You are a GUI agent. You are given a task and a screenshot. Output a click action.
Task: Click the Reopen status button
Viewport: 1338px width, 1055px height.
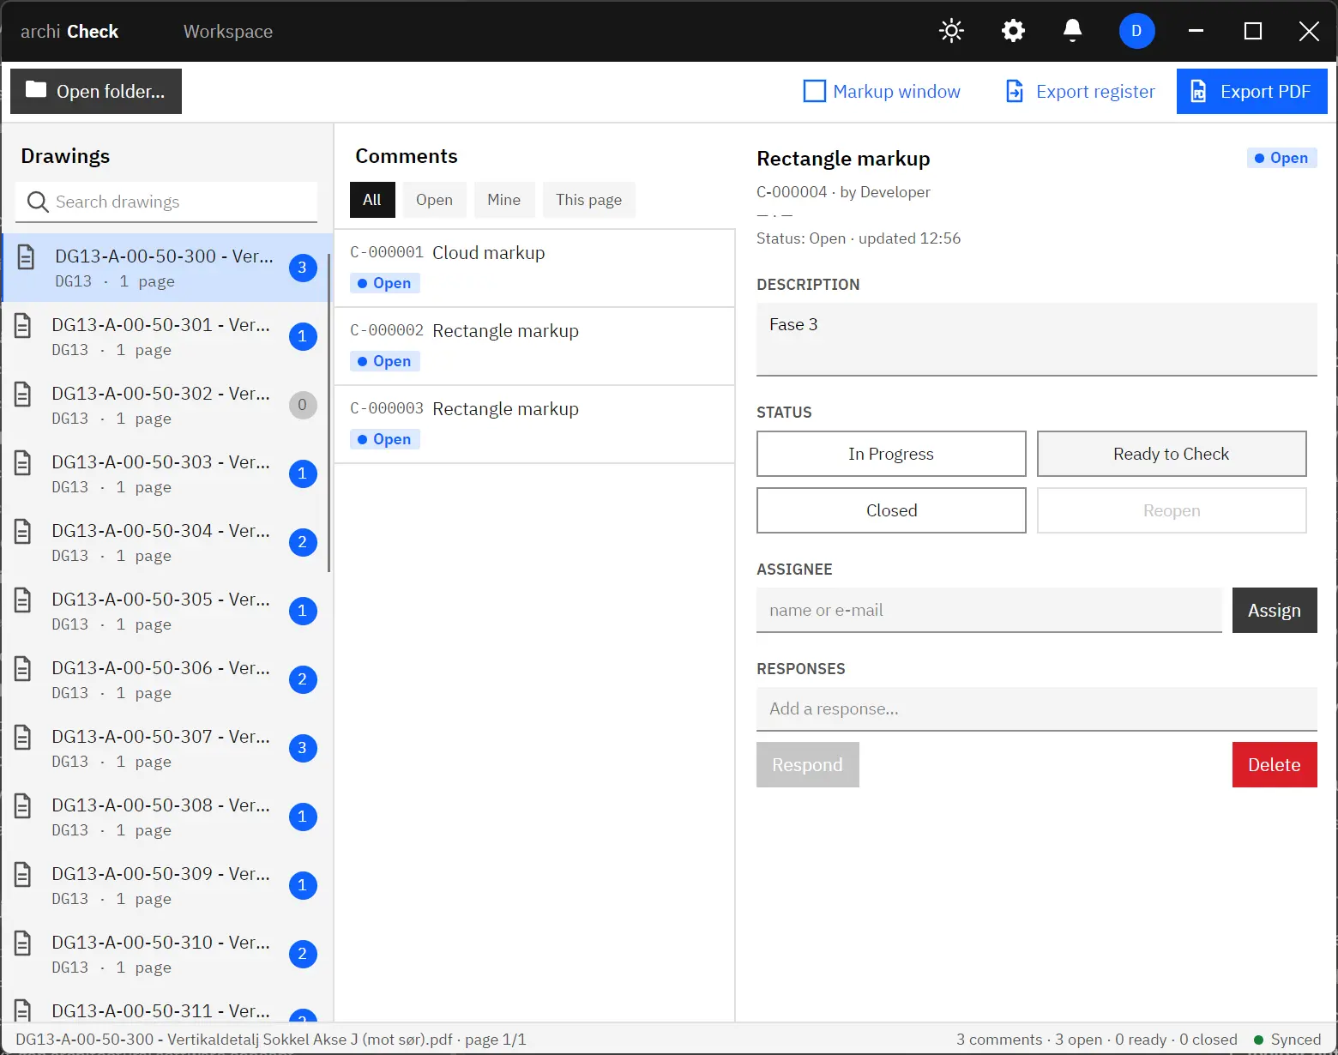click(1172, 510)
